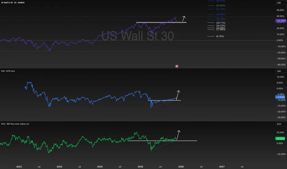
Task: Click the (6.78%) Fibonacci level label
Action: (220, 36)
